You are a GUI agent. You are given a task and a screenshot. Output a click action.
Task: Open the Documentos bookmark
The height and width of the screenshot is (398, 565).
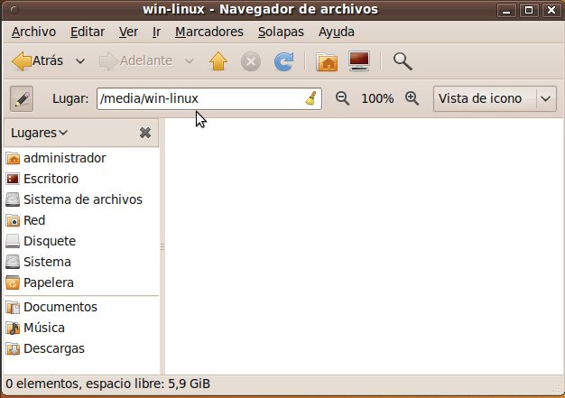[x=81, y=307]
